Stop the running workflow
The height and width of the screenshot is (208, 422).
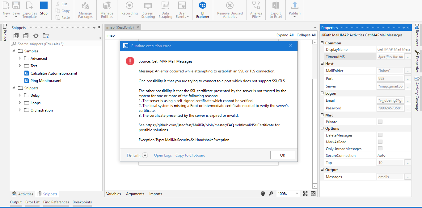click(44, 5)
